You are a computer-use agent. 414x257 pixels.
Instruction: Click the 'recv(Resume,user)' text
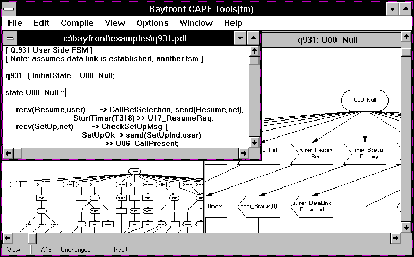point(51,109)
